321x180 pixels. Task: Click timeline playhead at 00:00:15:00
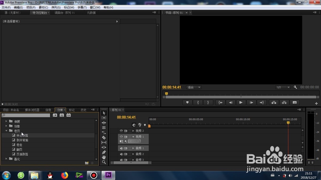[x=288, y=123]
